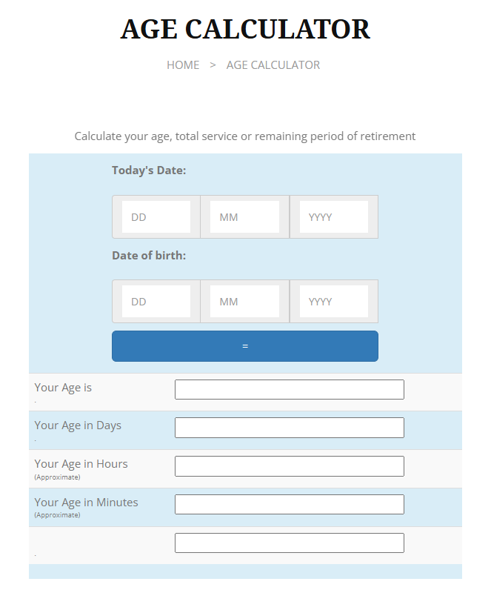Focus the Today's Date day (DD) field
This screenshot has height=613, width=491.
point(156,217)
